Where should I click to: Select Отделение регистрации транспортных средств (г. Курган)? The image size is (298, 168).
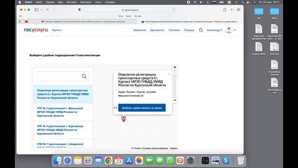click(x=63, y=94)
